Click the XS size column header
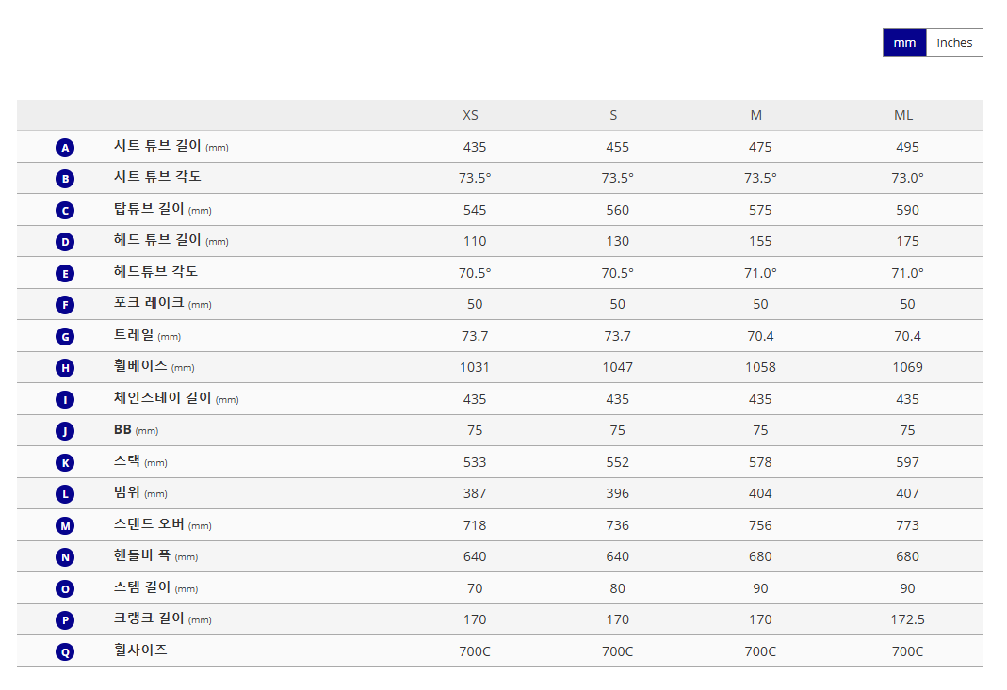This screenshot has width=1007, height=690. (470, 115)
